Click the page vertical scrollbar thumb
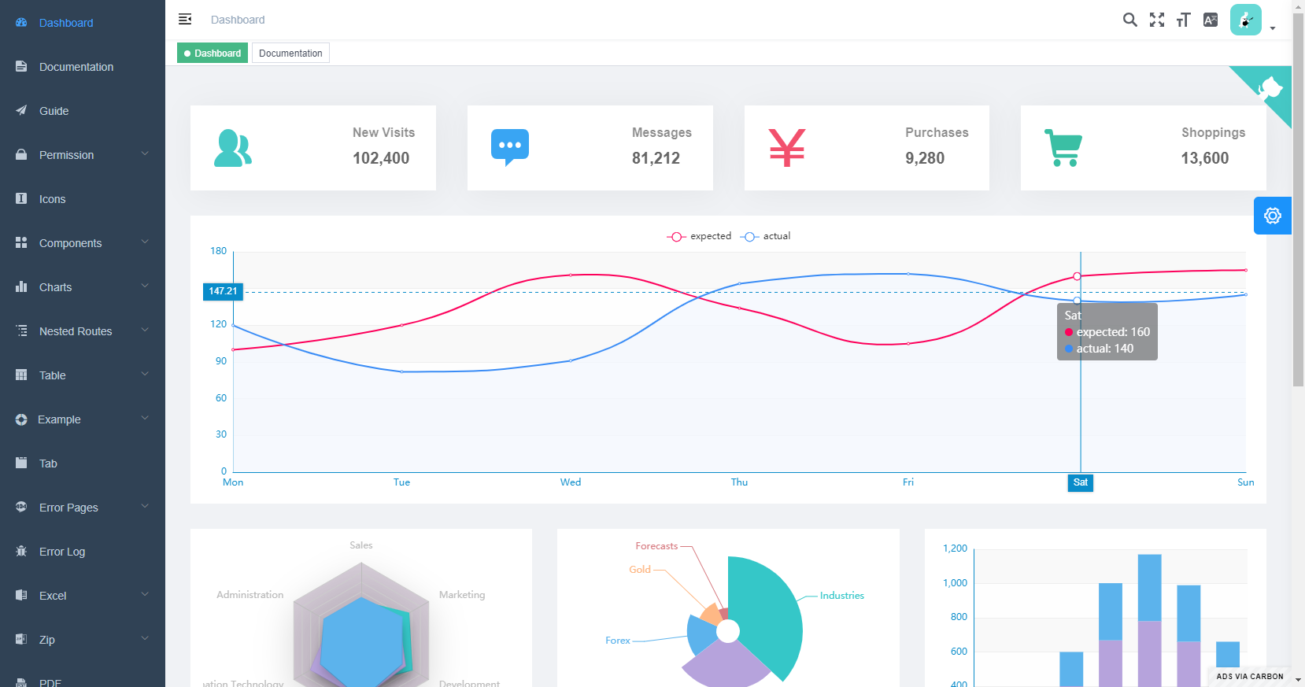Viewport: 1305px width, 687px height. [x=1298, y=197]
